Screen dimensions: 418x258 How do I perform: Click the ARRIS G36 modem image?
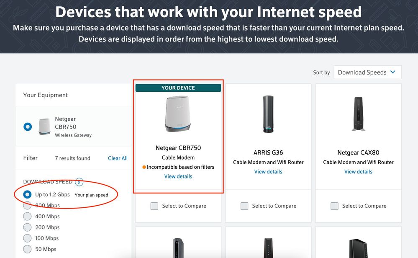point(268,114)
